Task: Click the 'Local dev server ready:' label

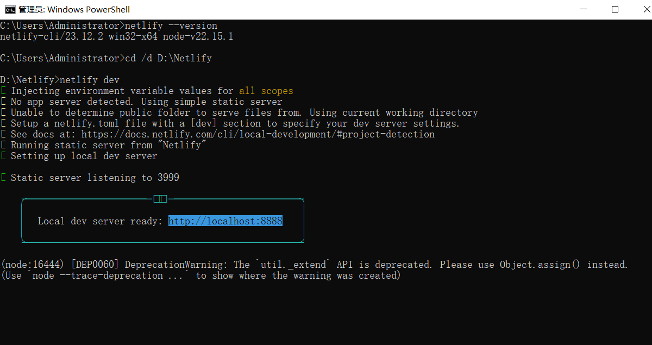Action: [x=101, y=221]
